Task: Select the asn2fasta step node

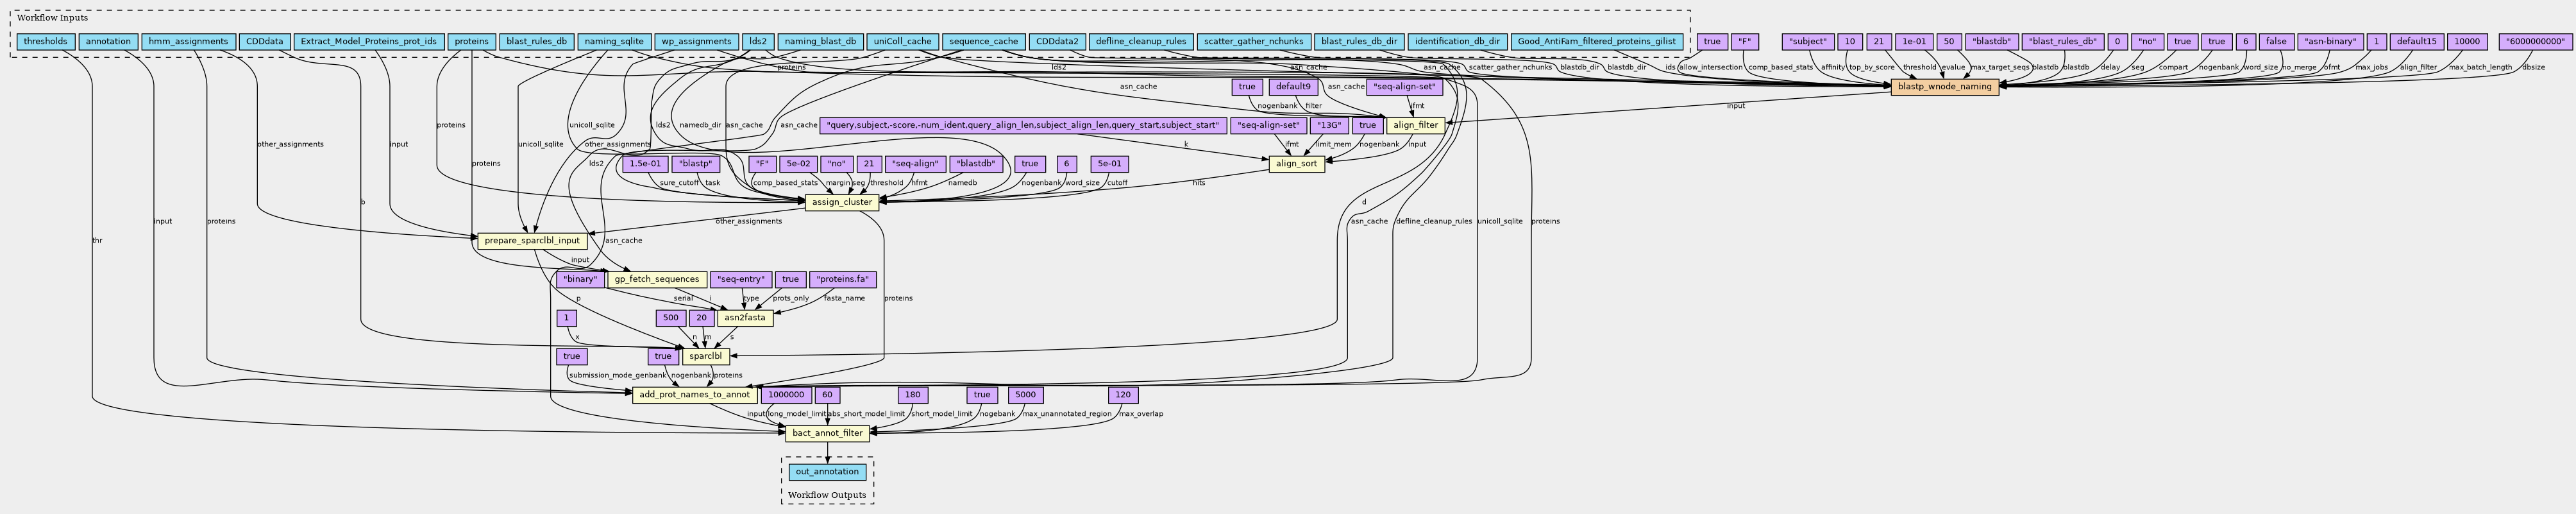Action: pos(745,318)
